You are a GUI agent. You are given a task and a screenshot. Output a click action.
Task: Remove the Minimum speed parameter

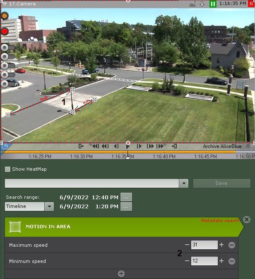tap(232, 261)
